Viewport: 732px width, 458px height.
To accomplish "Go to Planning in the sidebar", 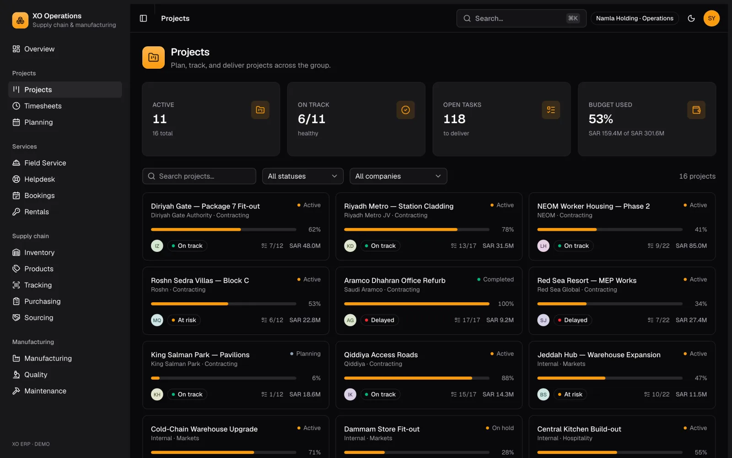I will click(x=65, y=122).
